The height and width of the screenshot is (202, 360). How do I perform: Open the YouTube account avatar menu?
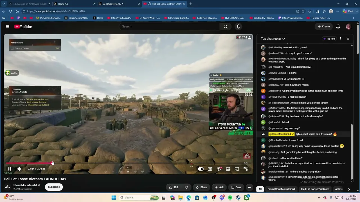pos(348,27)
